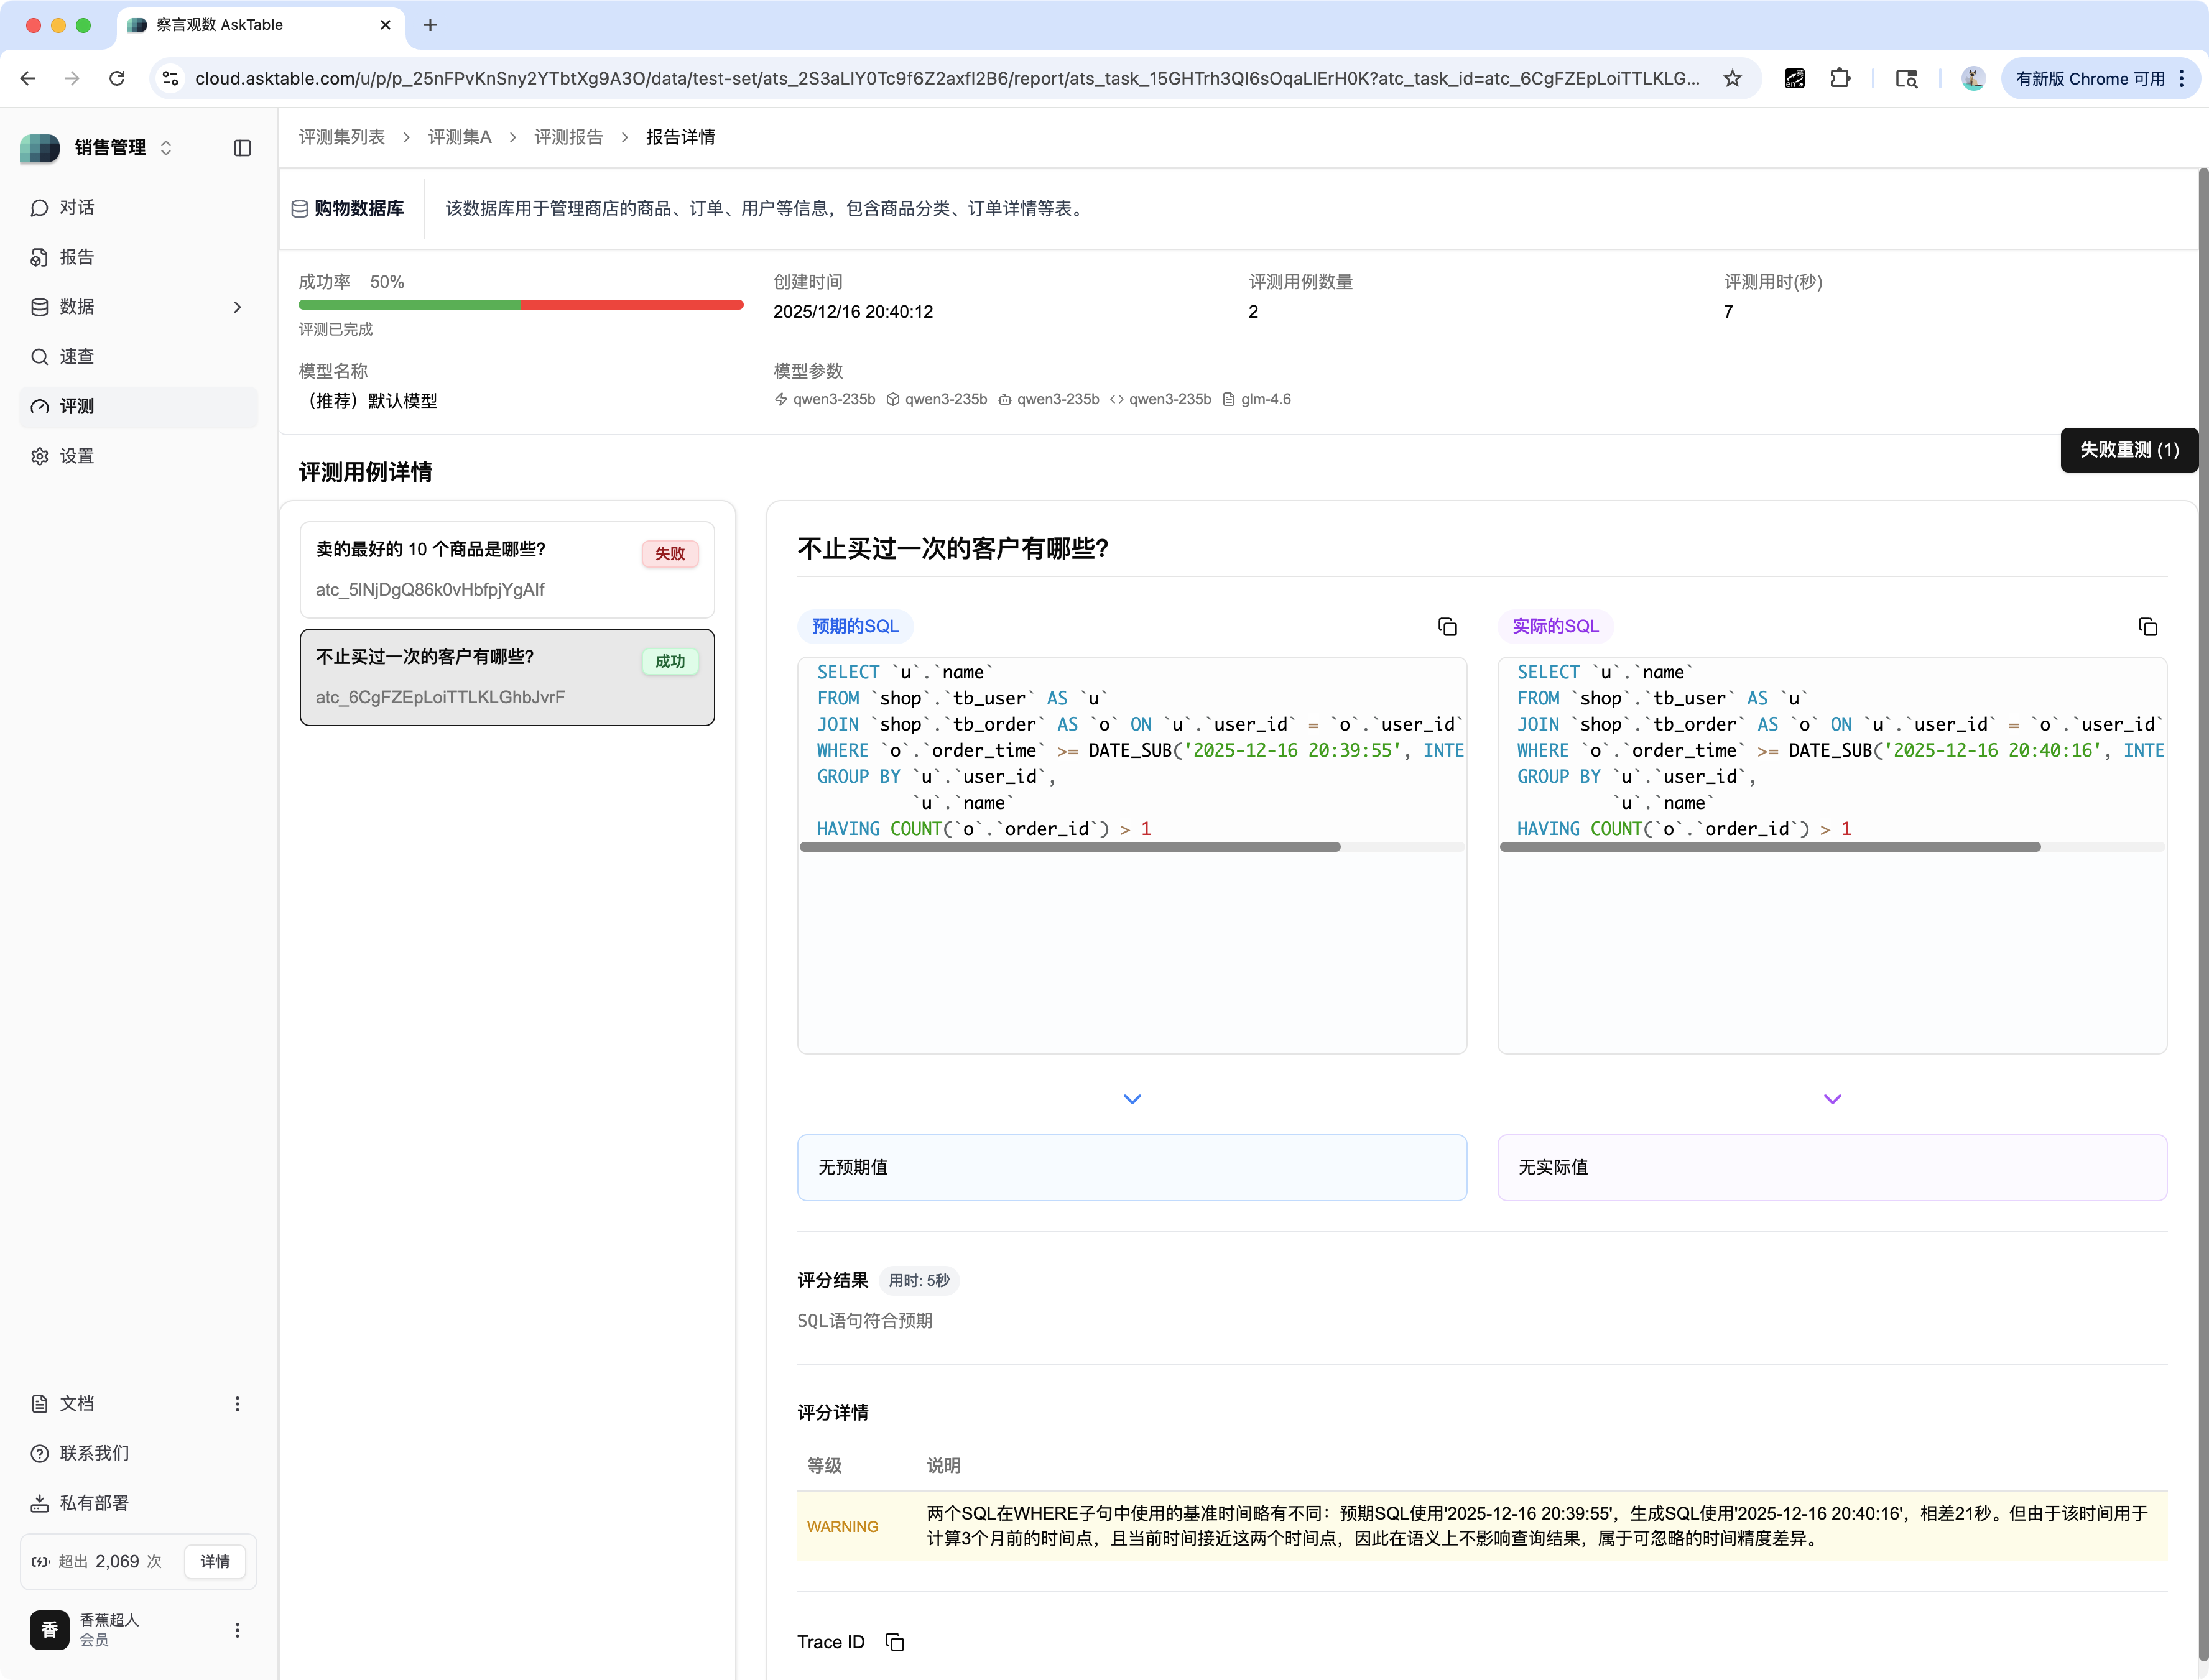Copy the actual SQL code

coord(2147,627)
